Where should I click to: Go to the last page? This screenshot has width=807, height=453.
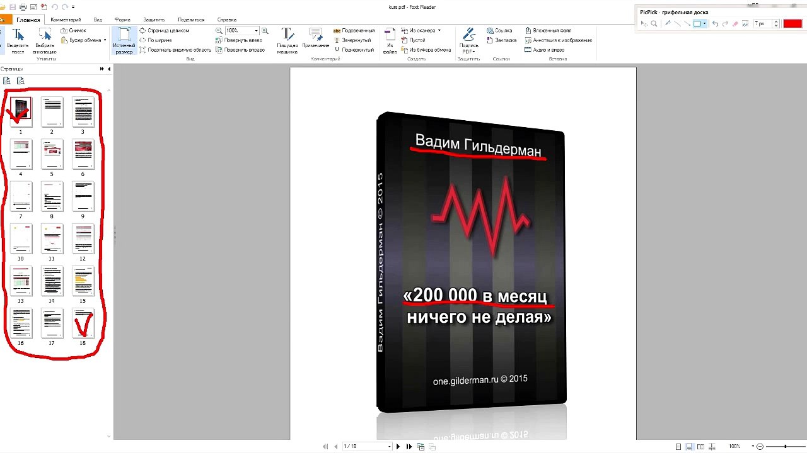tap(409, 447)
